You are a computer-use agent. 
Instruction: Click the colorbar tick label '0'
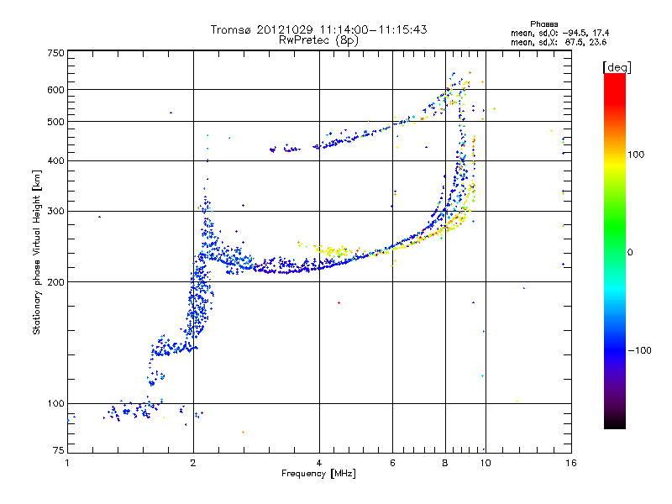pos(630,253)
